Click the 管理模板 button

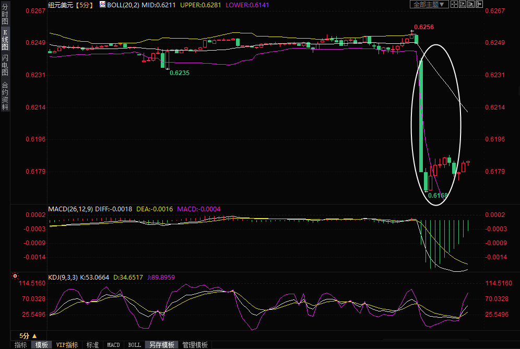tap(195, 345)
